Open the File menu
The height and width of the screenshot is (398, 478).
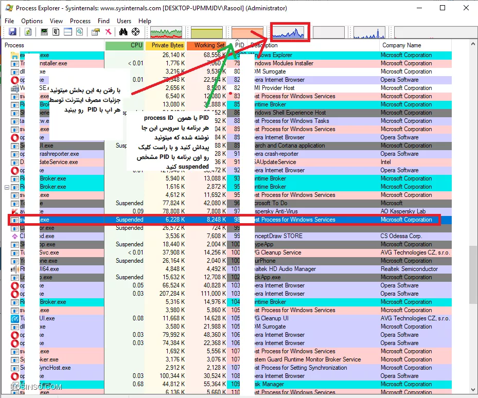click(9, 21)
